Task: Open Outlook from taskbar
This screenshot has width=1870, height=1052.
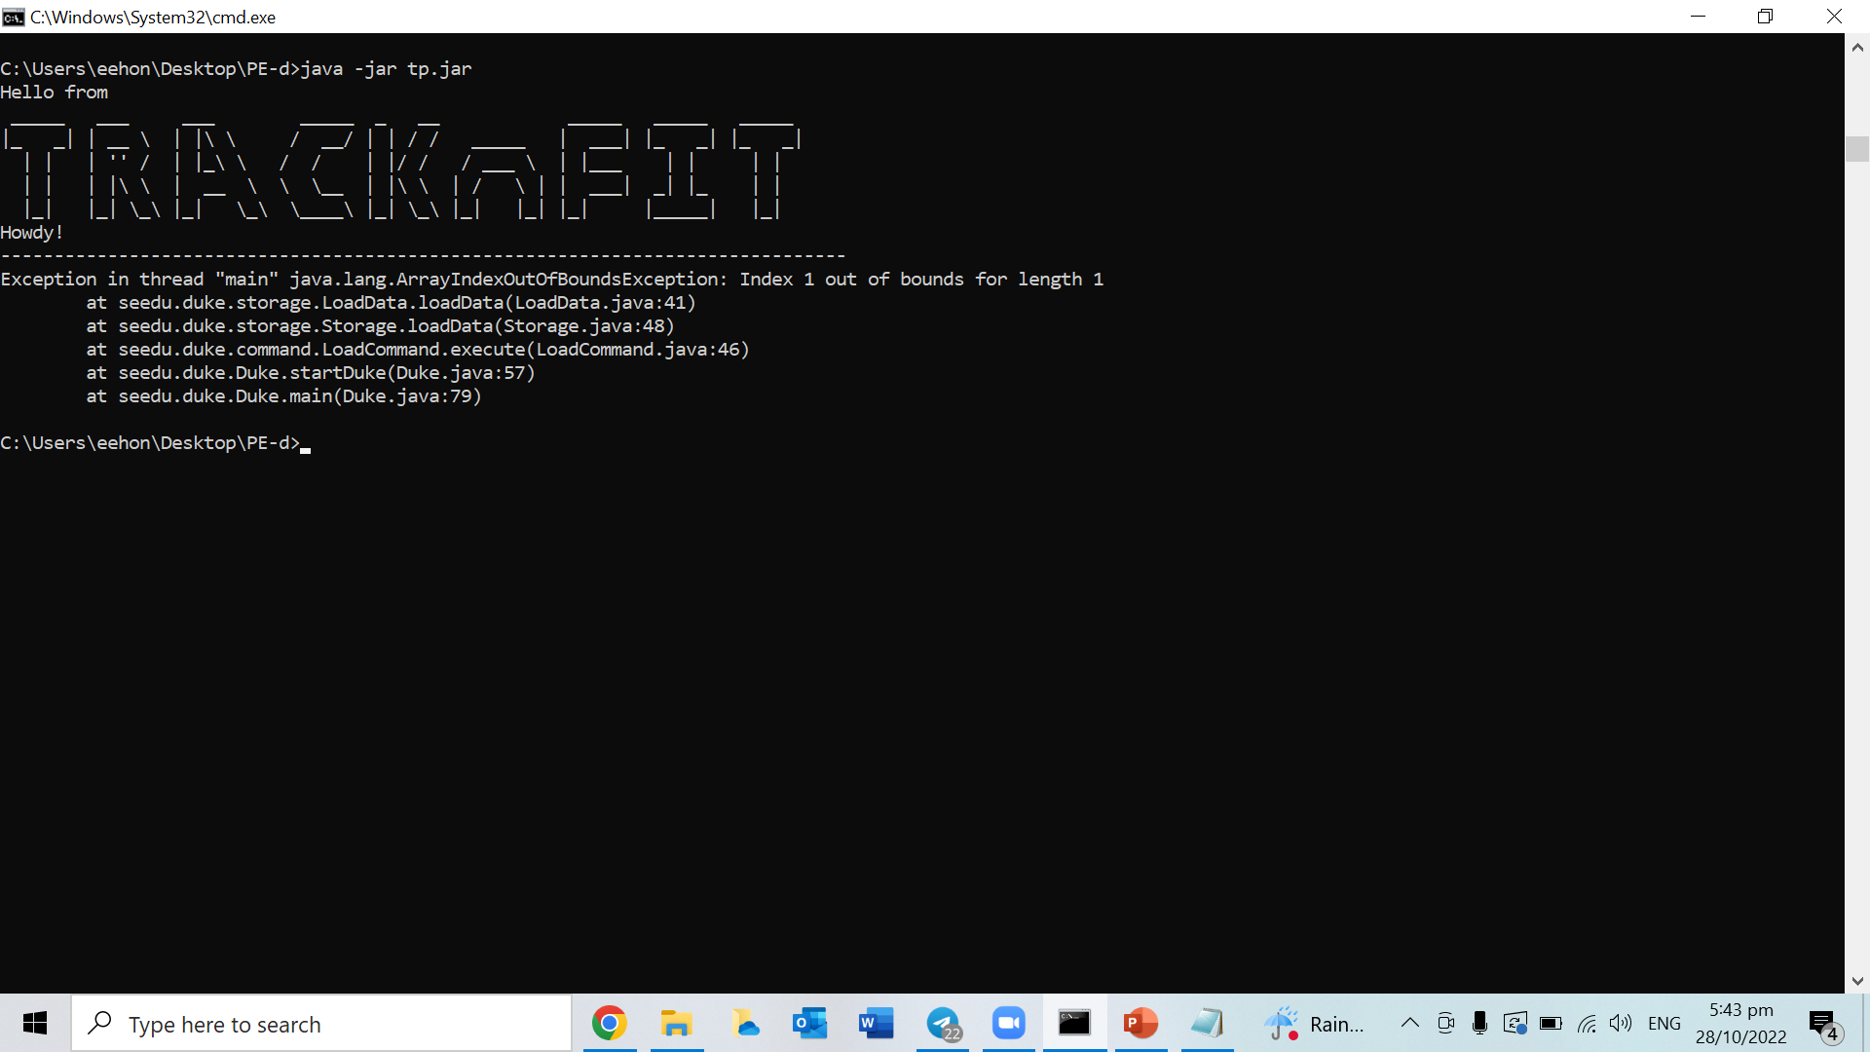Action: pyautogui.click(x=809, y=1024)
